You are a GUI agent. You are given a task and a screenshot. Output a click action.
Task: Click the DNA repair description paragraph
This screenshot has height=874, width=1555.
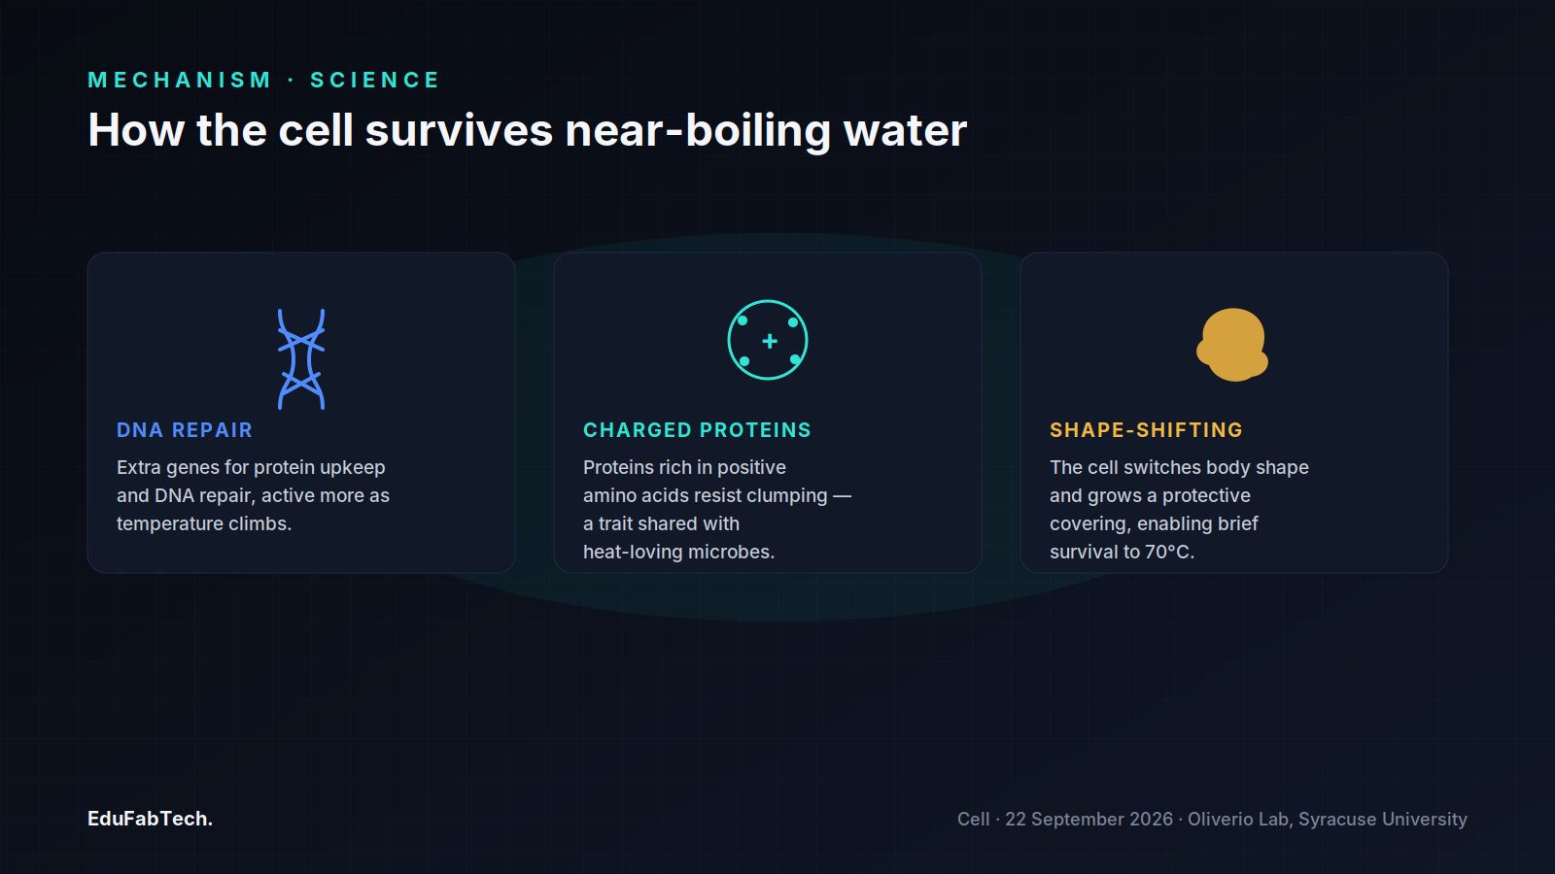point(253,495)
